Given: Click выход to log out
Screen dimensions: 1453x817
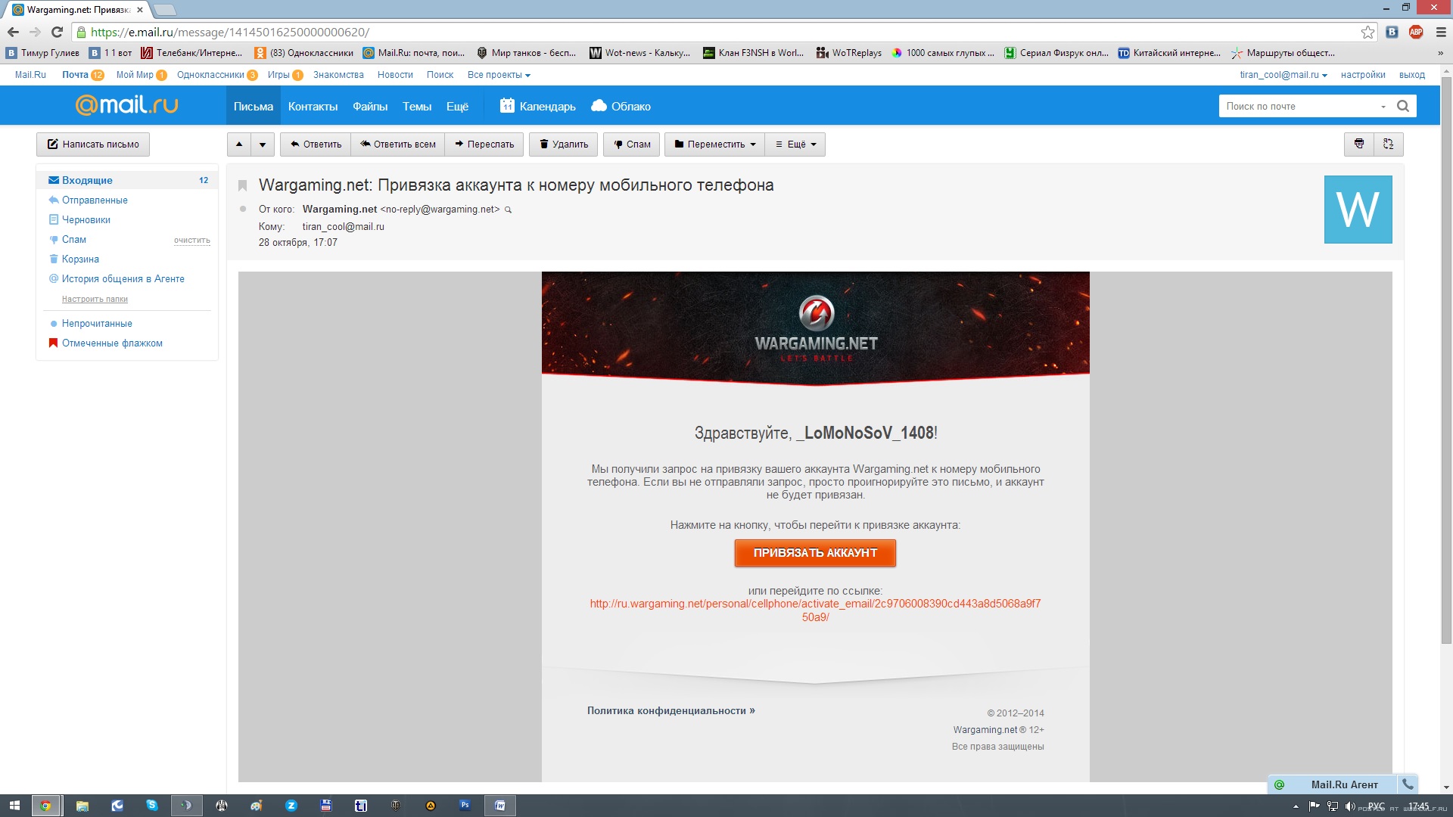Looking at the screenshot, I should pos(1412,75).
